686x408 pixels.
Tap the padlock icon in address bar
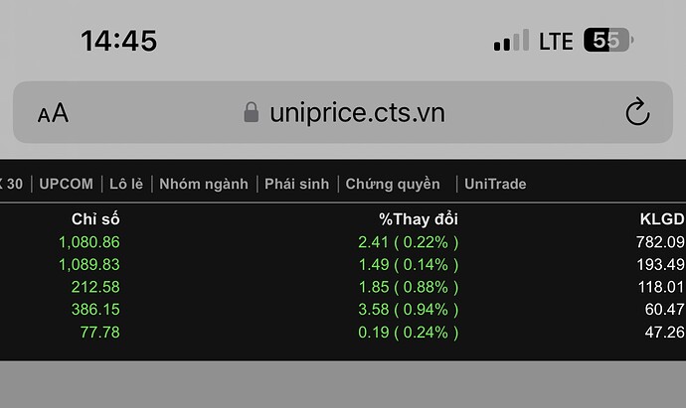(251, 112)
